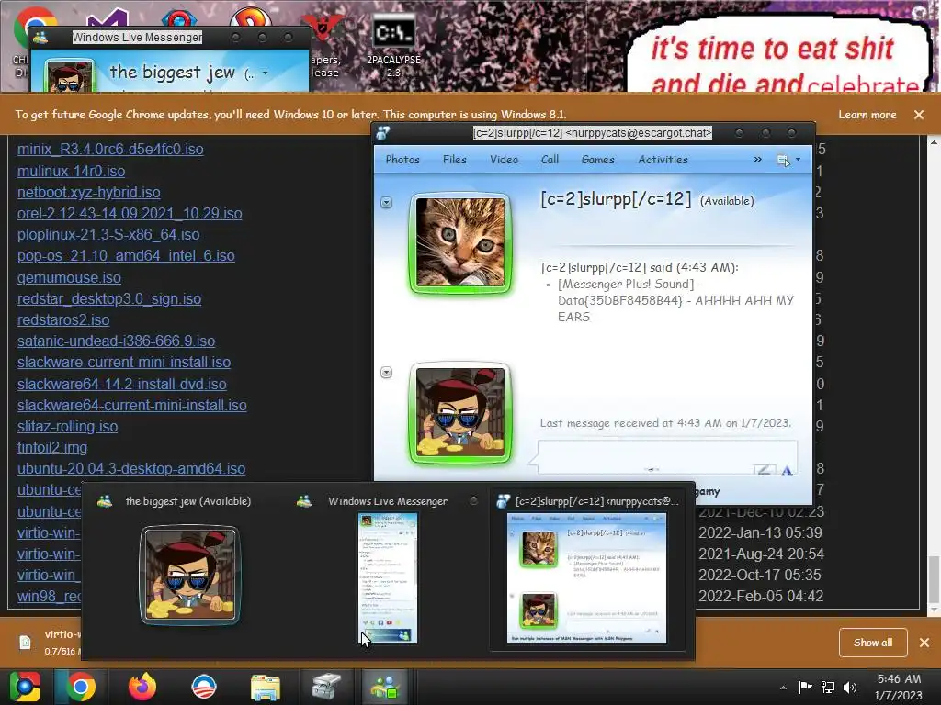Click Learn more in Chrome update infobar

tap(867, 115)
